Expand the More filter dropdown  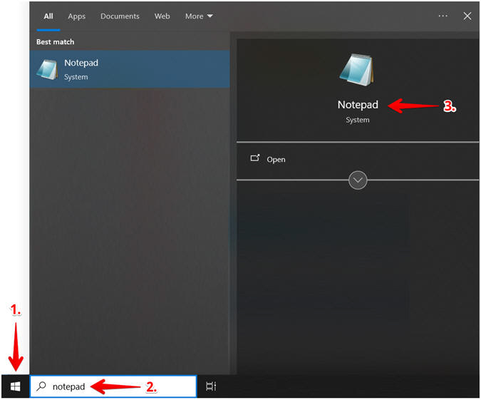(x=199, y=16)
